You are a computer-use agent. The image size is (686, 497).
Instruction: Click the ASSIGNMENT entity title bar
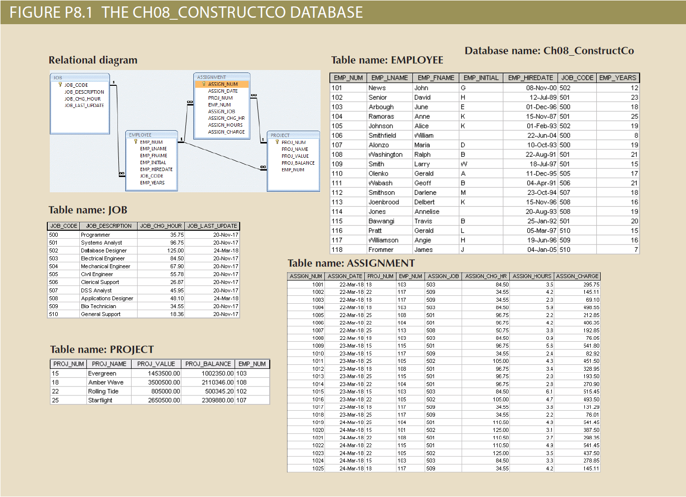click(212, 77)
